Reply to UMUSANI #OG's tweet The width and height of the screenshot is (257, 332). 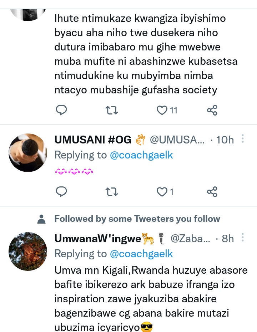tap(61, 192)
